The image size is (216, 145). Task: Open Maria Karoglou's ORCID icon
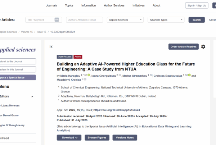click(x=89, y=75)
